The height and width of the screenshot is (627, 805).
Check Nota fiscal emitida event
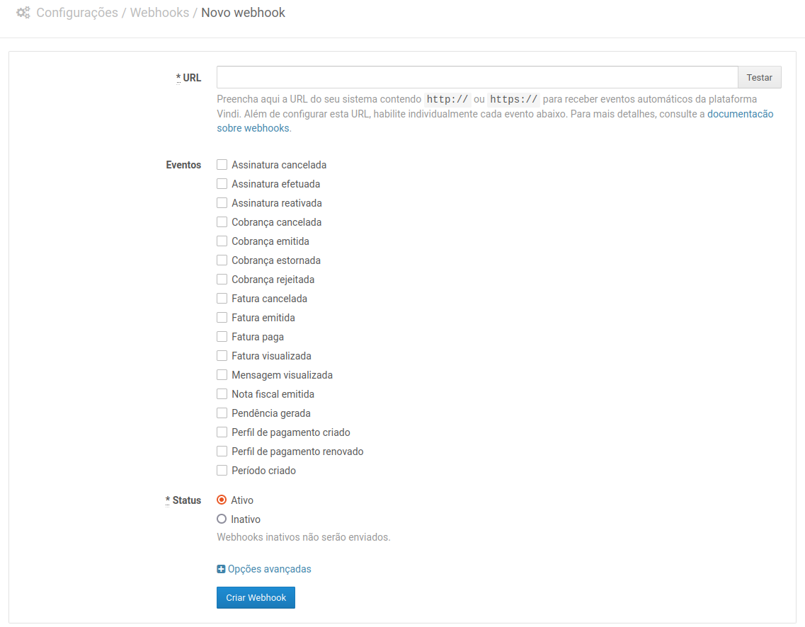point(222,393)
